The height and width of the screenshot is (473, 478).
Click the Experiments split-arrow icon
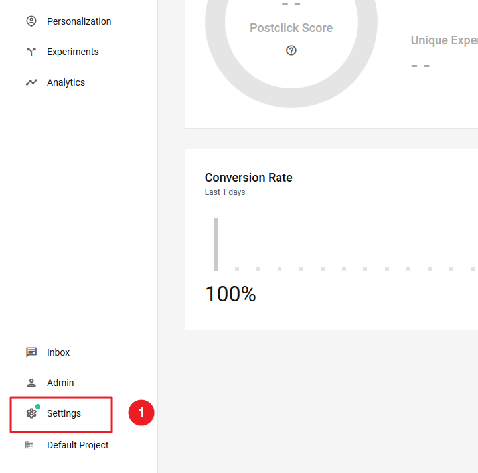pyautogui.click(x=31, y=52)
